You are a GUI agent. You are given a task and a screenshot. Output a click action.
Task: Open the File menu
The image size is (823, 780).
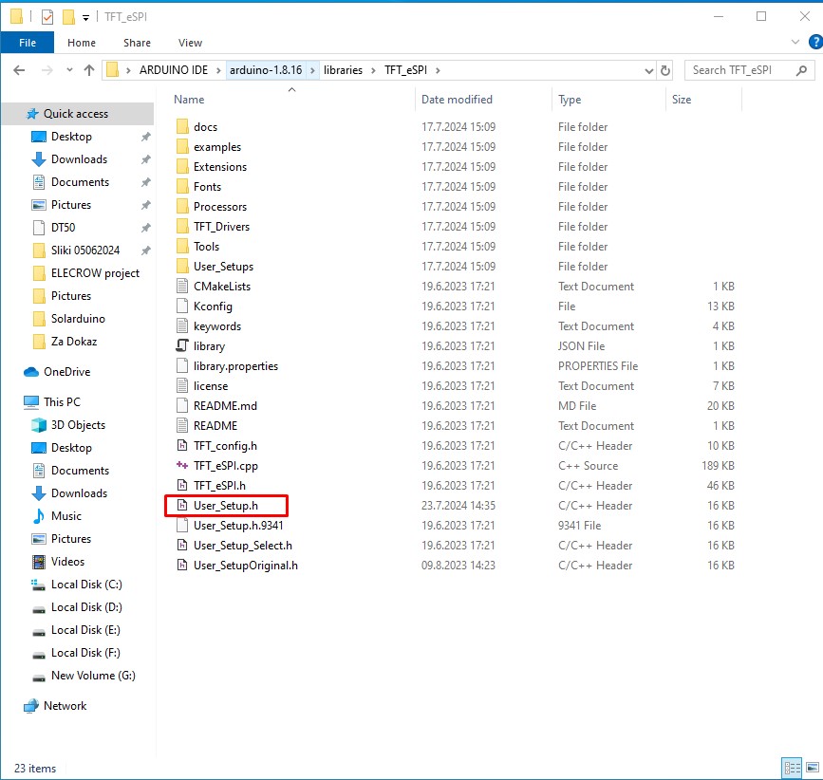pyautogui.click(x=28, y=43)
